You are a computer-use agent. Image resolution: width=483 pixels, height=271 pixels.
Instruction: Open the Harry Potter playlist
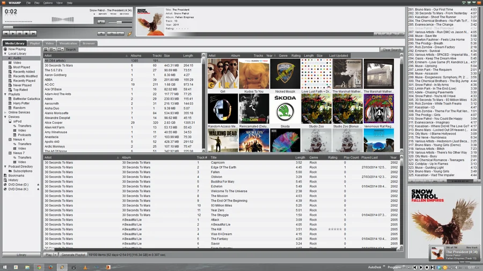[x=21, y=103]
